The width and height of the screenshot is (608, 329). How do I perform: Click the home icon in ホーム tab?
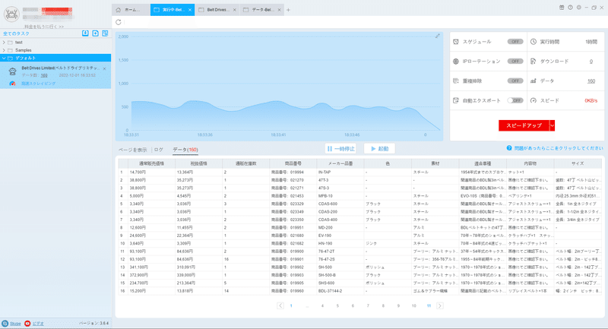(119, 10)
